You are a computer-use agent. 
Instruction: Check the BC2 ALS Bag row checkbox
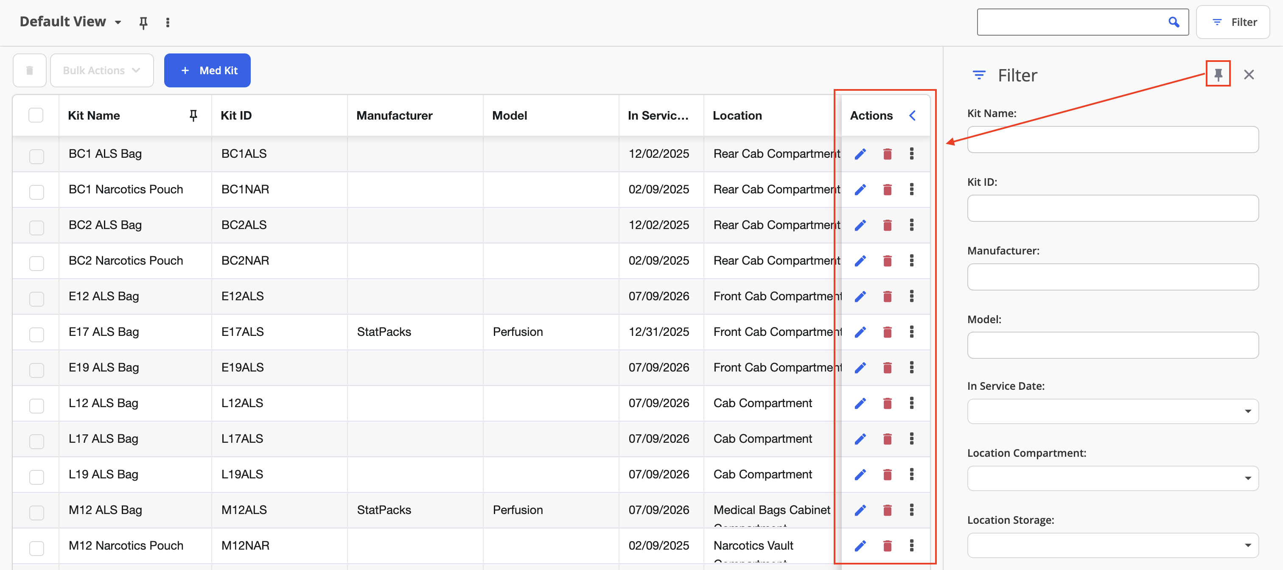[x=36, y=227]
